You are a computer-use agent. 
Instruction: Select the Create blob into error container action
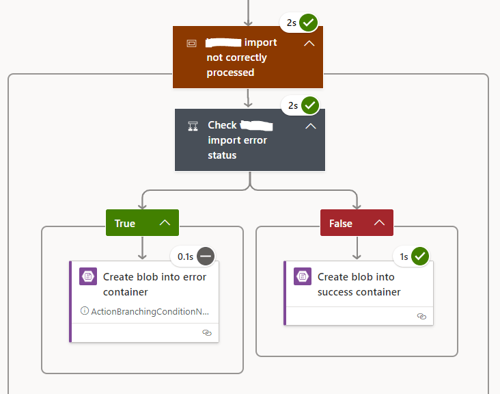pyautogui.click(x=154, y=285)
